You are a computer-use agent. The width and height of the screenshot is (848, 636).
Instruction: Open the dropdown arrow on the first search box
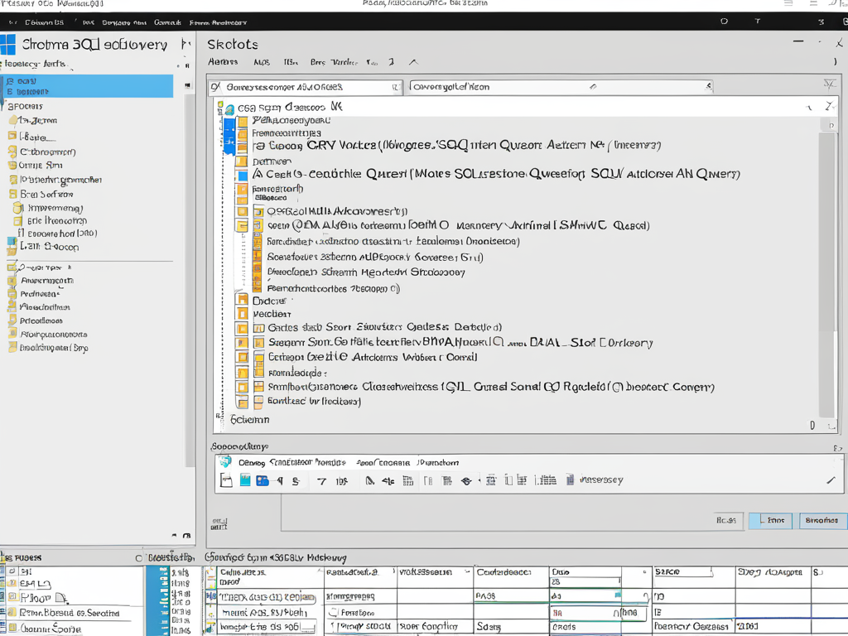[x=394, y=86]
